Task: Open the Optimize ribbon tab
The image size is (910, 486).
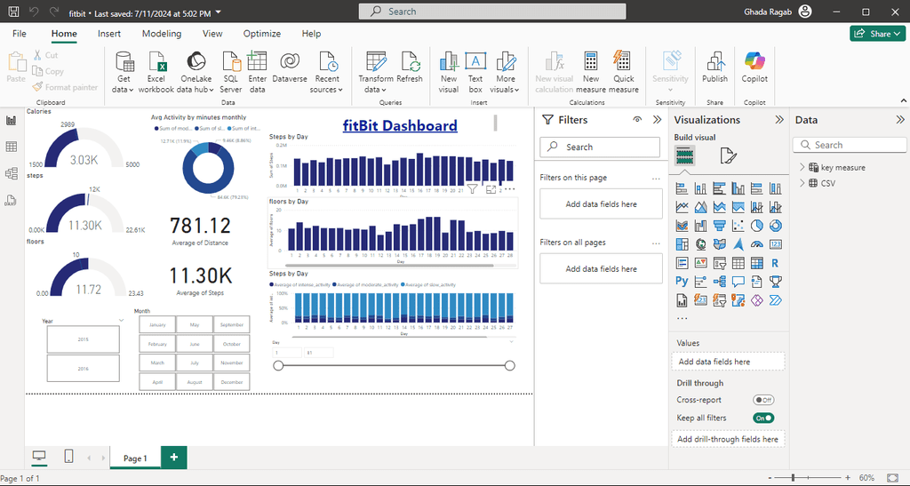Action: click(x=262, y=34)
